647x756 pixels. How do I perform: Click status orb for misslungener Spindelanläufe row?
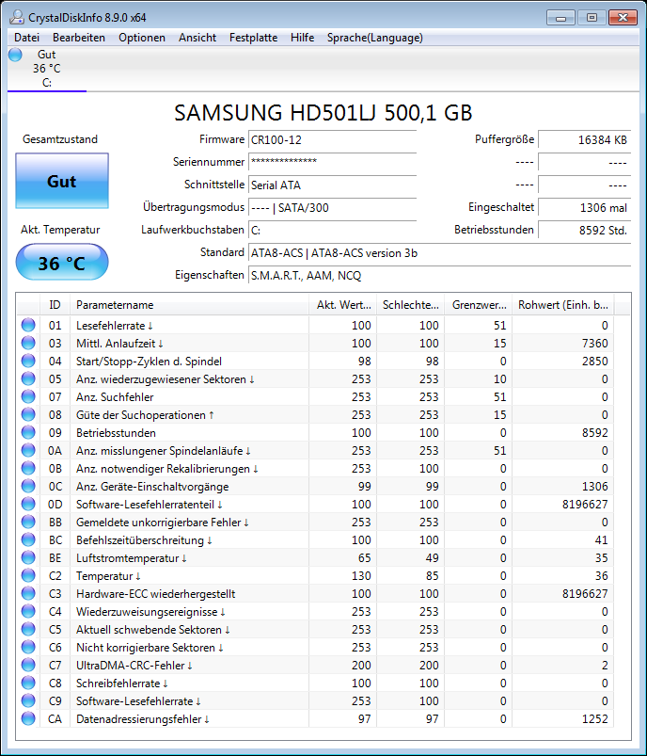pyautogui.click(x=28, y=450)
